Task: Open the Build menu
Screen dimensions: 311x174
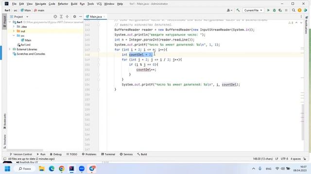Action: 74,4
